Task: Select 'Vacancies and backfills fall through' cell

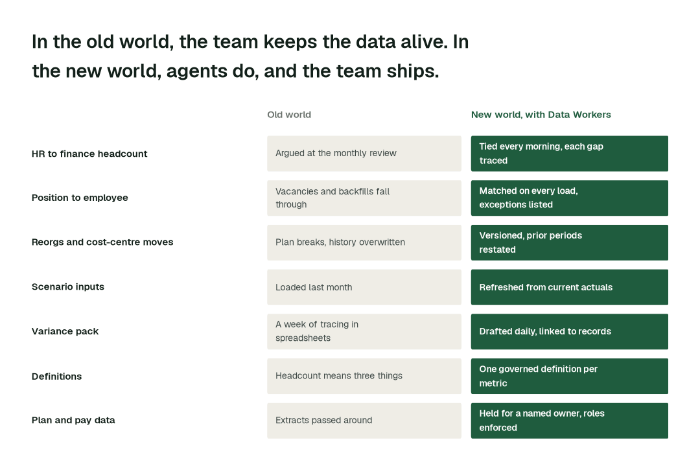Action: tap(364, 198)
